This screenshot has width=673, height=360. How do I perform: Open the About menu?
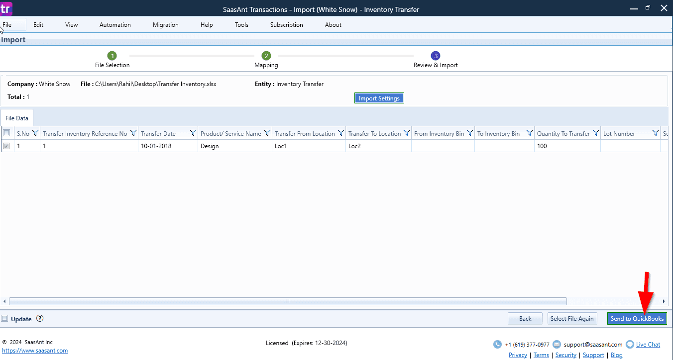coord(333,25)
